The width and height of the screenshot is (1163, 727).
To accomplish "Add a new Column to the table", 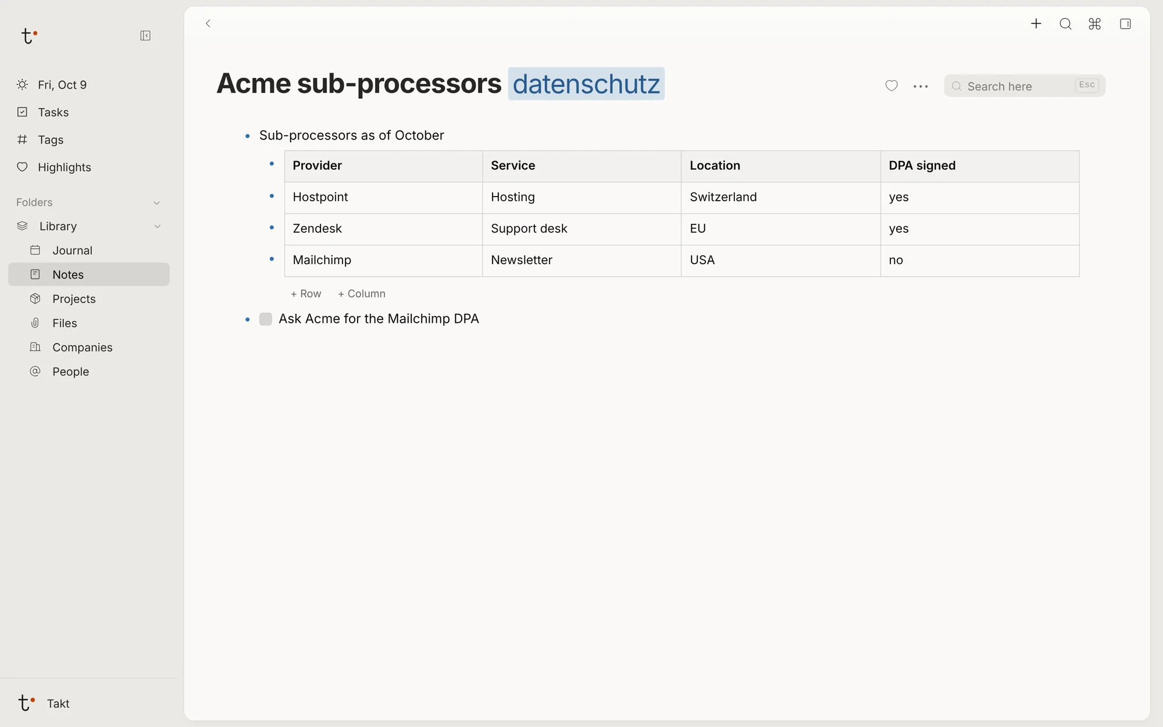I will pos(362,294).
